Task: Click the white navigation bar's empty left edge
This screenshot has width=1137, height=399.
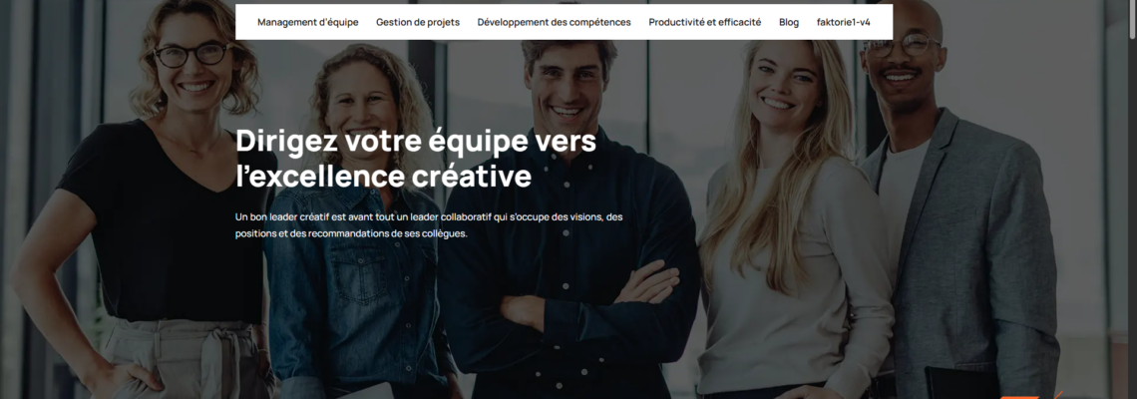Action: [245, 23]
